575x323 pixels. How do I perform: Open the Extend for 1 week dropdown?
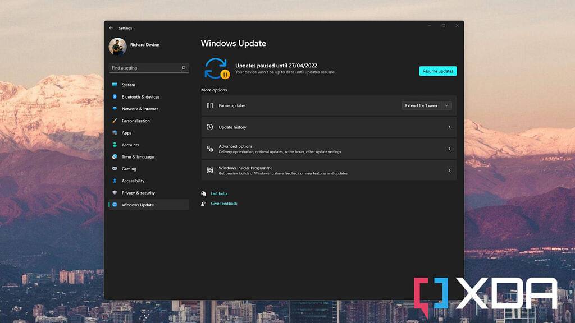coord(423,105)
